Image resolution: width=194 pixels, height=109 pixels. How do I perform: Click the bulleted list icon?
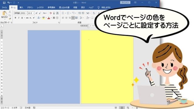[x=63, y=13]
